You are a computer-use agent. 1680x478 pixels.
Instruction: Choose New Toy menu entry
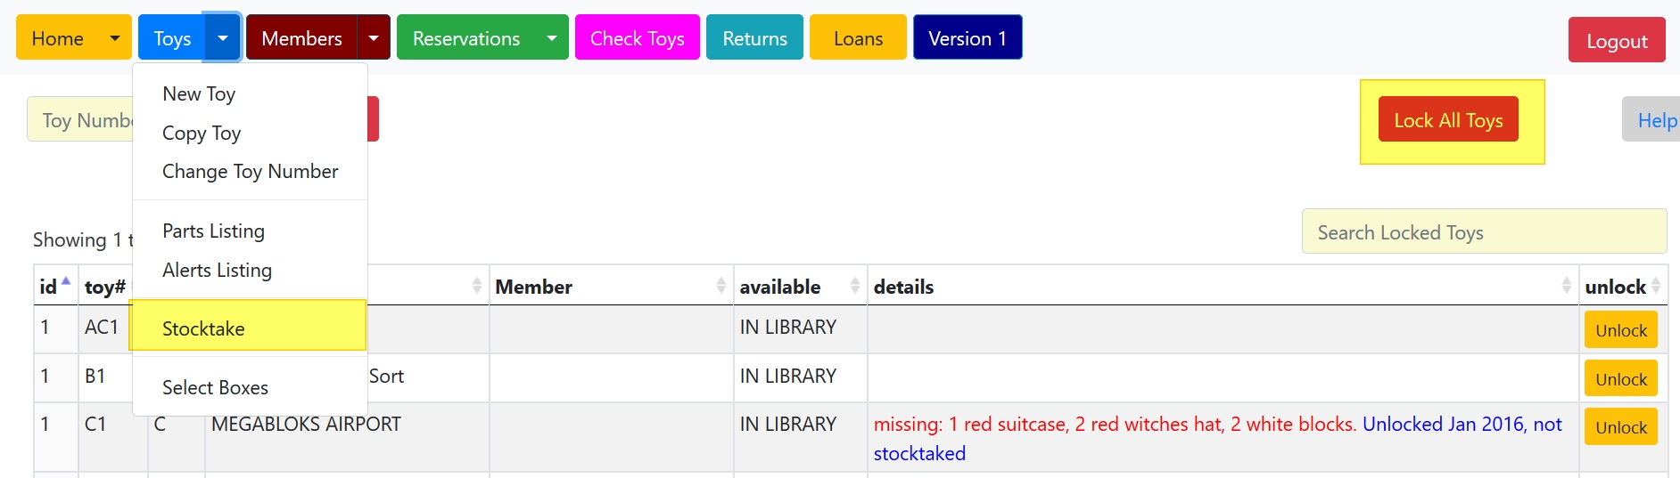coord(199,94)
